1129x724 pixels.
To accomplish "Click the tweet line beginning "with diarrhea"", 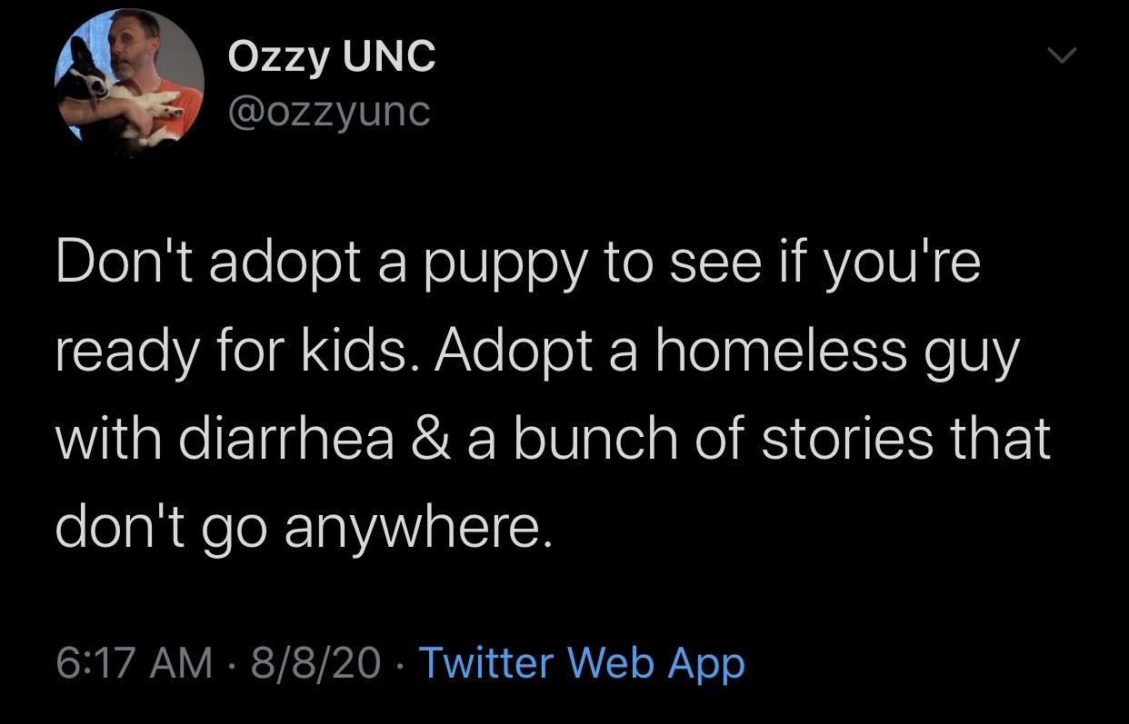I will coord(554,438).
